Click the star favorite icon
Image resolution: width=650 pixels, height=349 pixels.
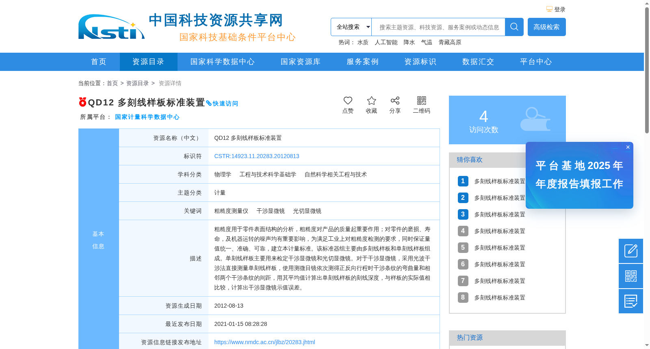point(371,101)
